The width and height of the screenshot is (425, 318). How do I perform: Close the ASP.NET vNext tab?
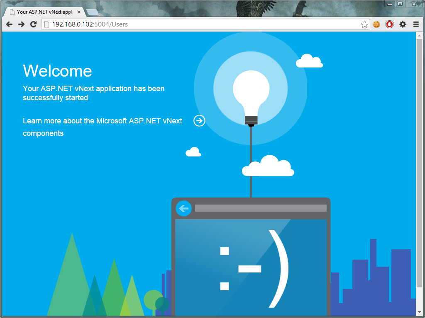pos(79,12)
